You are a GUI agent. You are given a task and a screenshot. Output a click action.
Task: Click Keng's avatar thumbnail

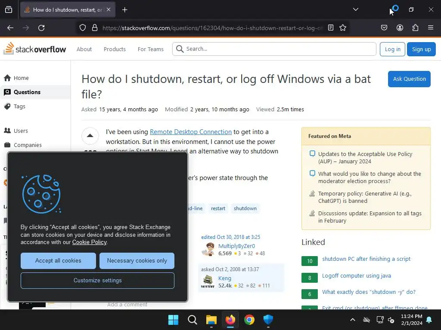tap(208, 281)
